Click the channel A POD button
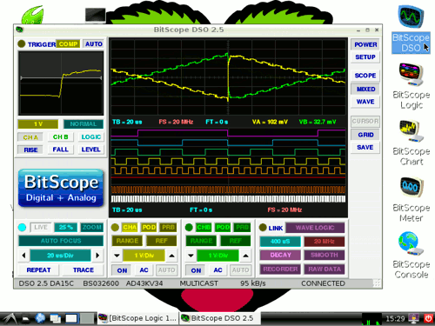Image resolution: width=435 pixels, height=326 pixels. pyautogui.click(x=149, y=228)
